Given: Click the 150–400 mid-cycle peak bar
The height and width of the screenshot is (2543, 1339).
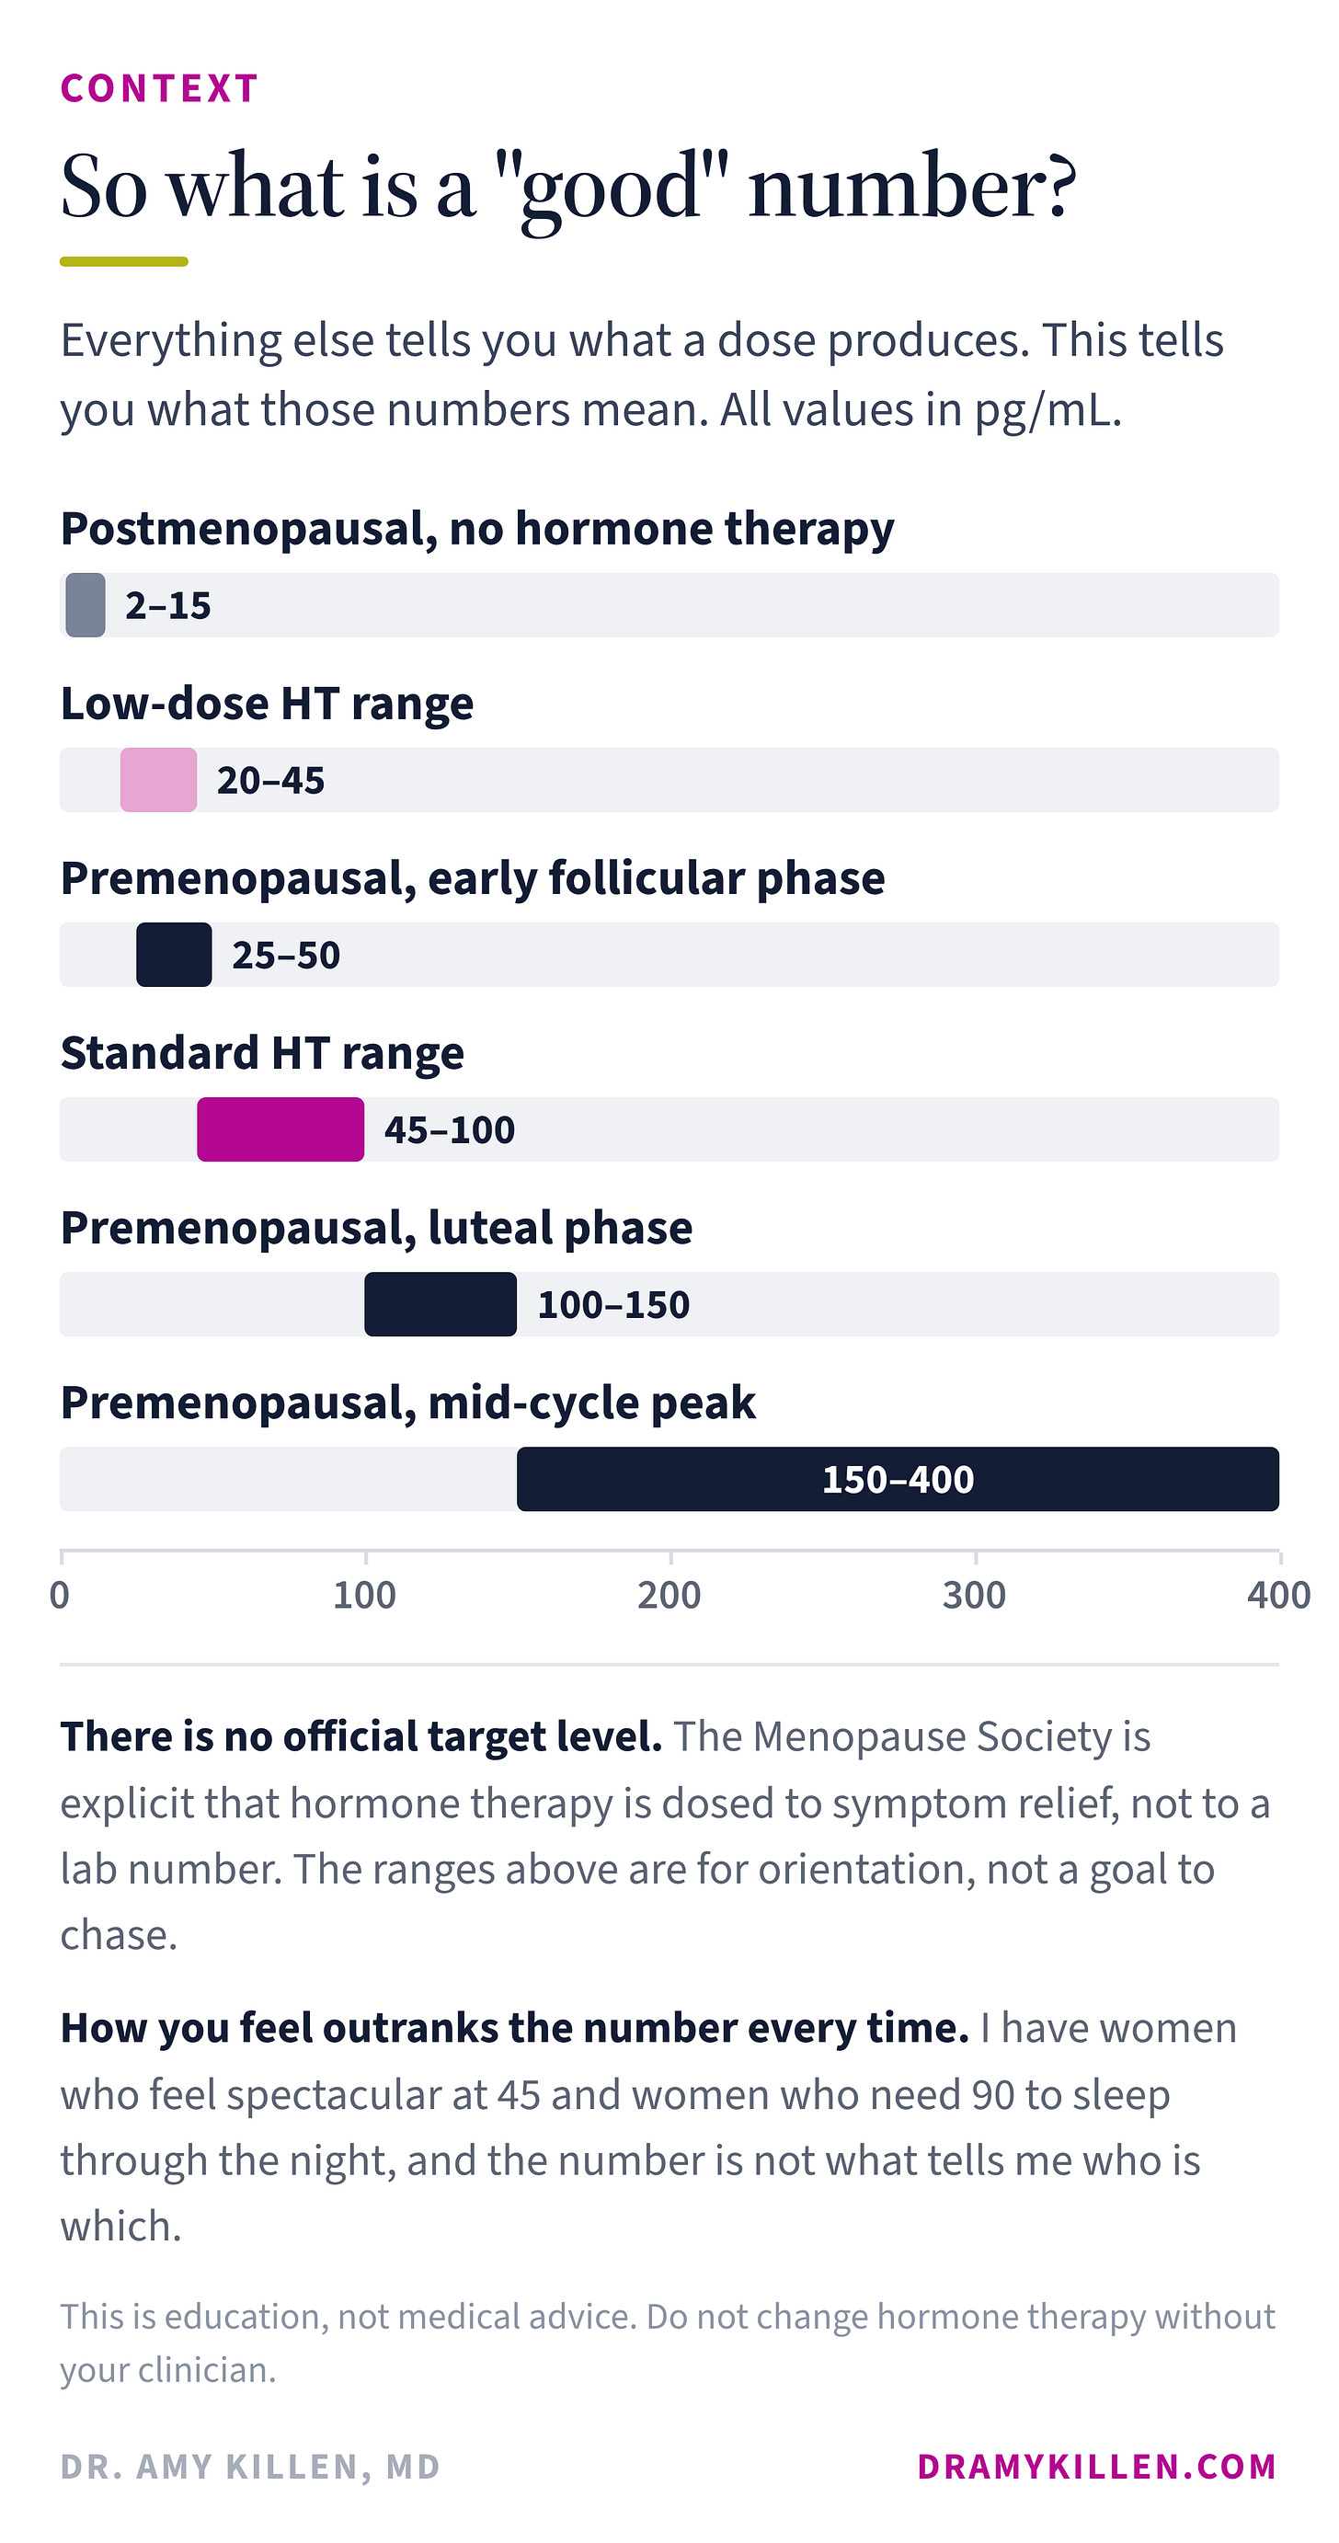Looking at the screenshot, I should [898, 1479].
